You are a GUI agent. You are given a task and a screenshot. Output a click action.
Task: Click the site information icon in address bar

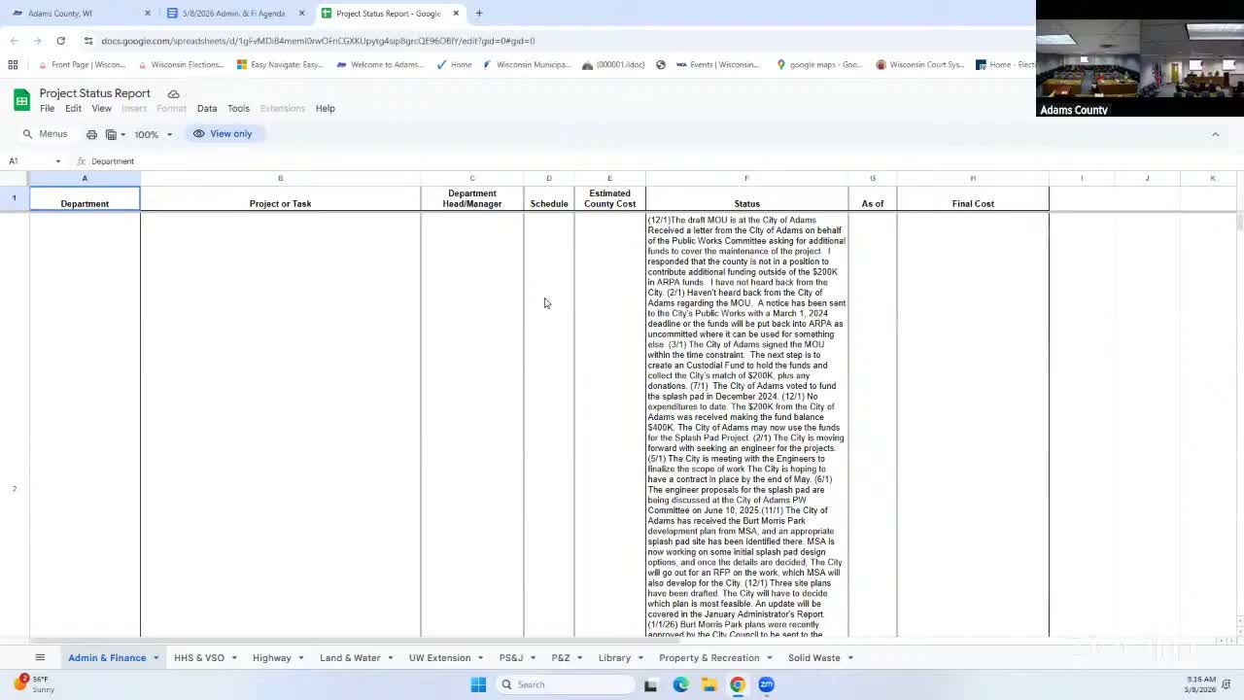[88, 41]
